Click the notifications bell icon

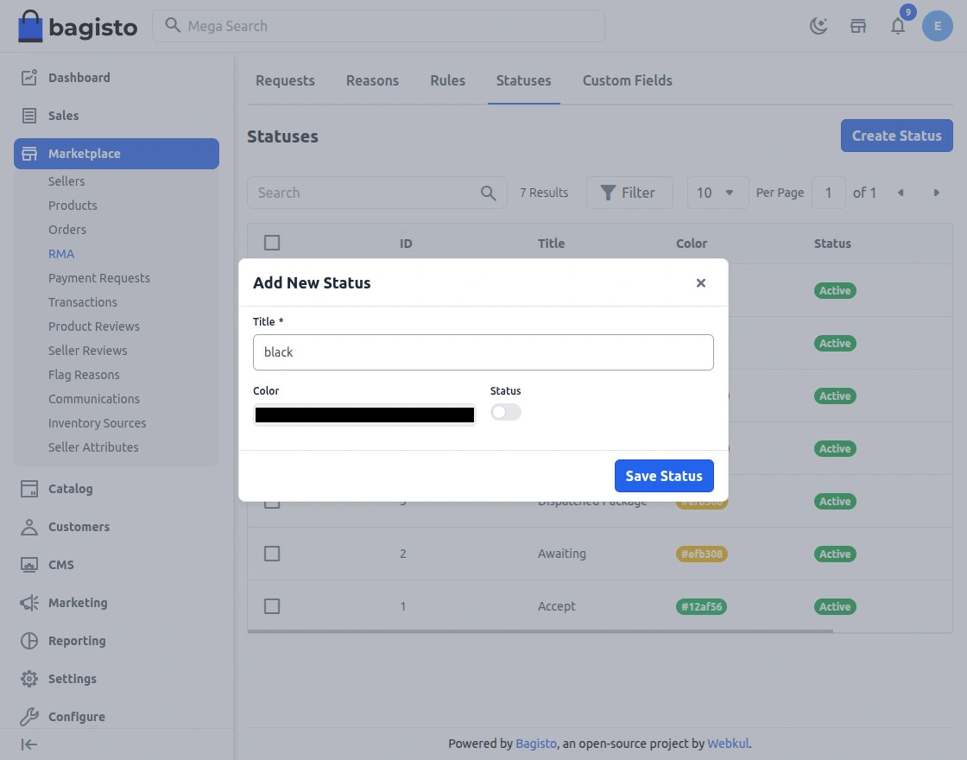[898, 26]
